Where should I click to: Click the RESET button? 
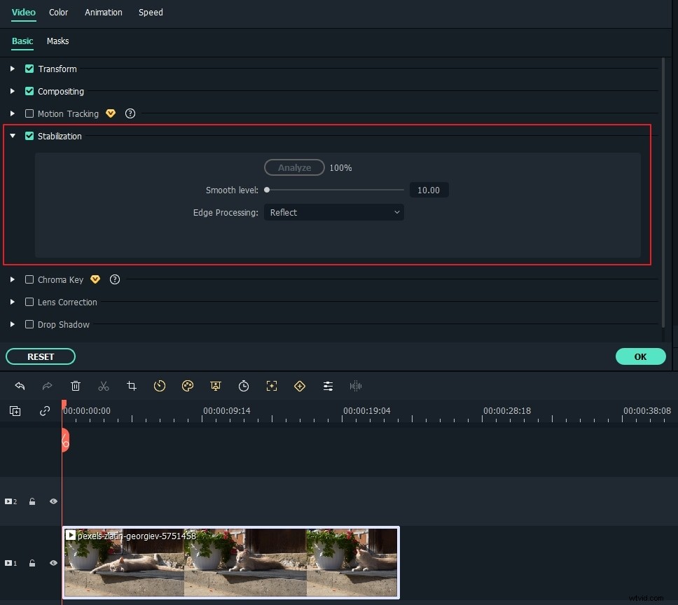[40, 356]
